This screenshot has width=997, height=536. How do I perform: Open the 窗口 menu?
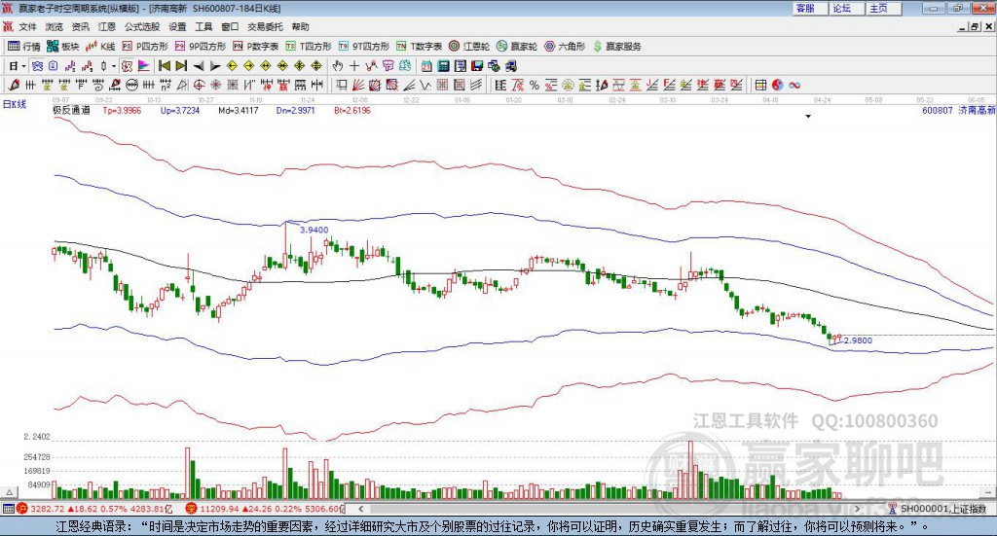[230, 26]
